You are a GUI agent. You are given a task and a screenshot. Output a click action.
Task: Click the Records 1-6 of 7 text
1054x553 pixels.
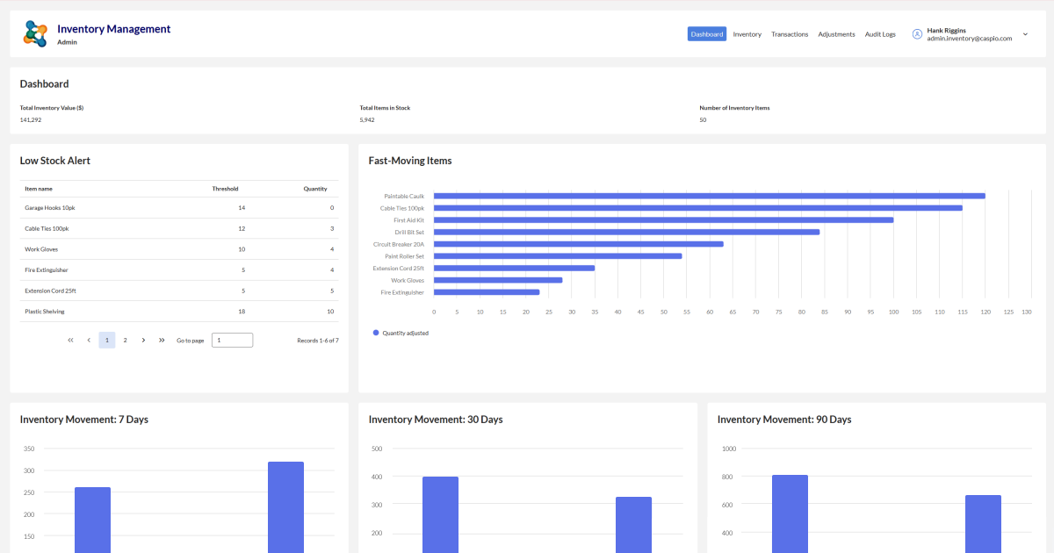click(318, 340)
